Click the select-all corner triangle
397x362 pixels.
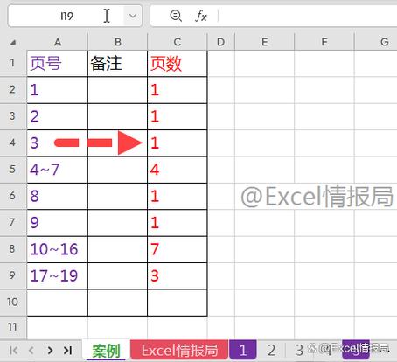click(x=13, y=43)
